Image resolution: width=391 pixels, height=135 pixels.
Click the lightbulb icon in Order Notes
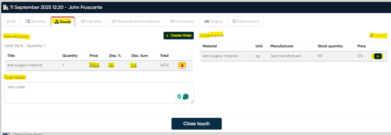(179, 97)
